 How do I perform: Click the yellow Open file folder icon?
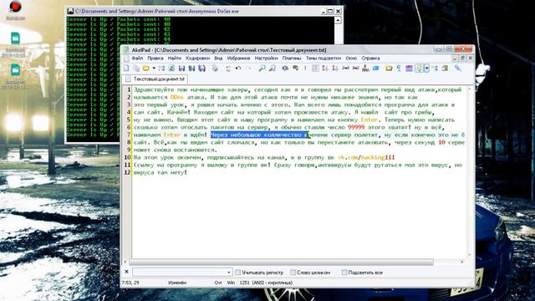pyautogui.click(x=146, y=69)
